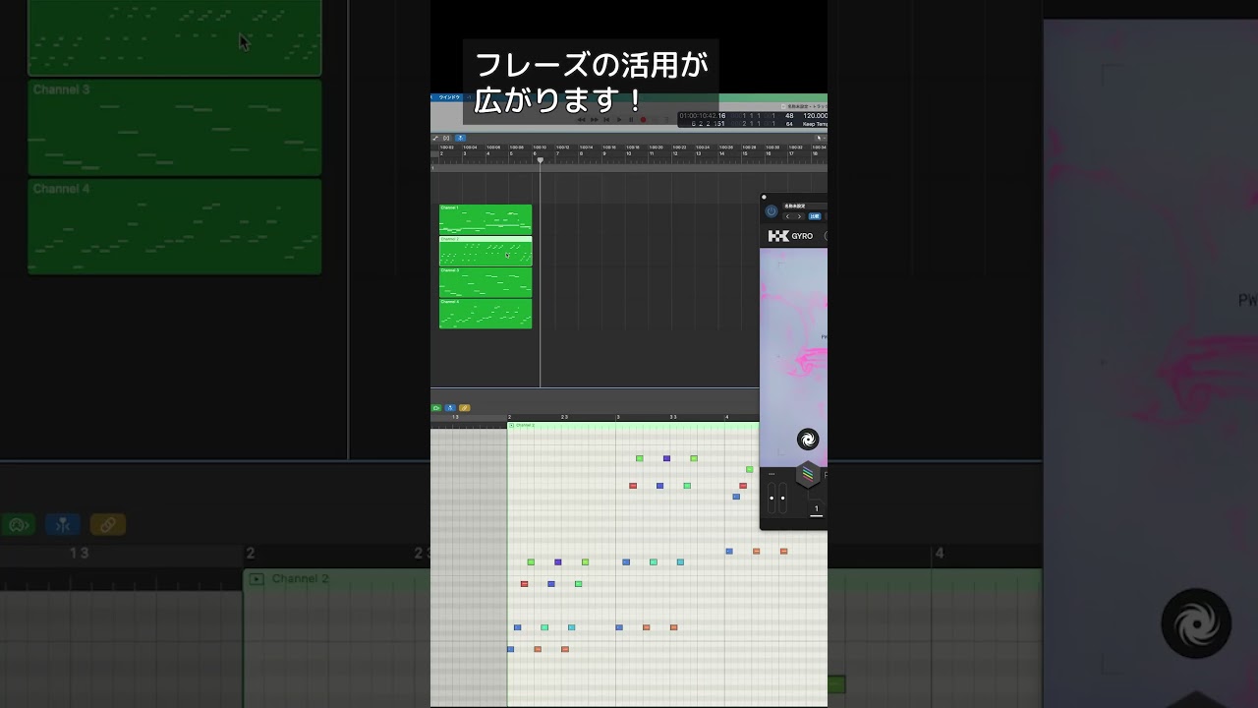This screenshot has height=708, width=1258.
Task: Click the fast-forward button in the transport
Action: tap(594, 120)
